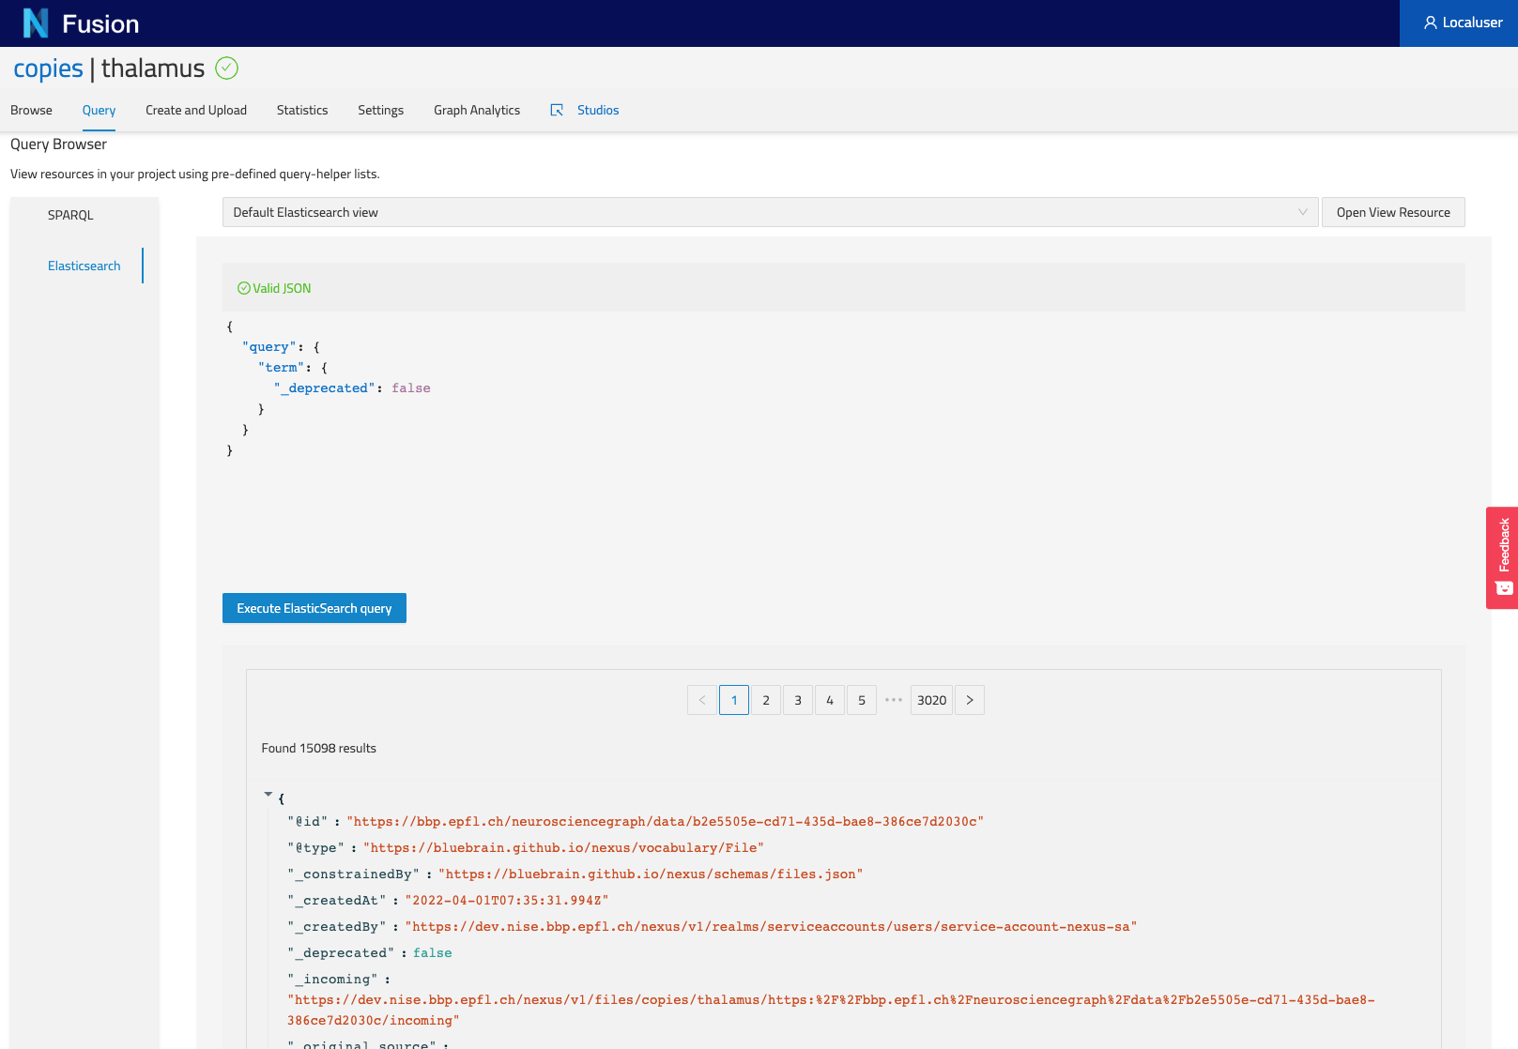Go to the Statistics tab
The width and height of the screenshot is (1518, 1049).
(302, 110)
